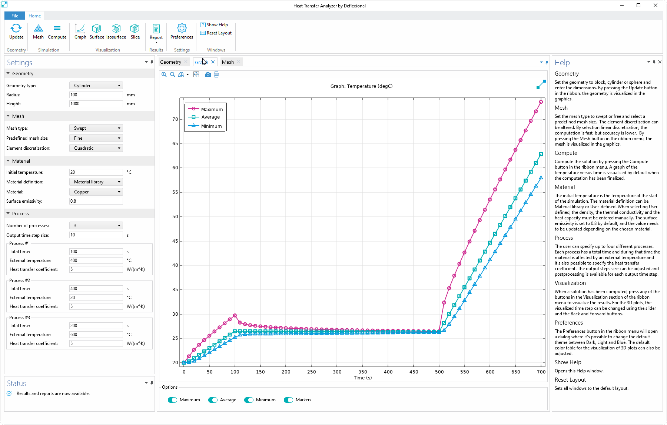Image resolution: width=667 pixels, height=425 pixels.
Task: Open the Surface plot visualization
Action: [x=97, y=31]
